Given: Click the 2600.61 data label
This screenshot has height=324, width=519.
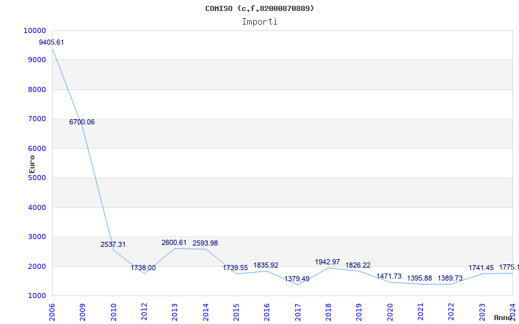Looking at the screenshot, I should coord(174,242).
